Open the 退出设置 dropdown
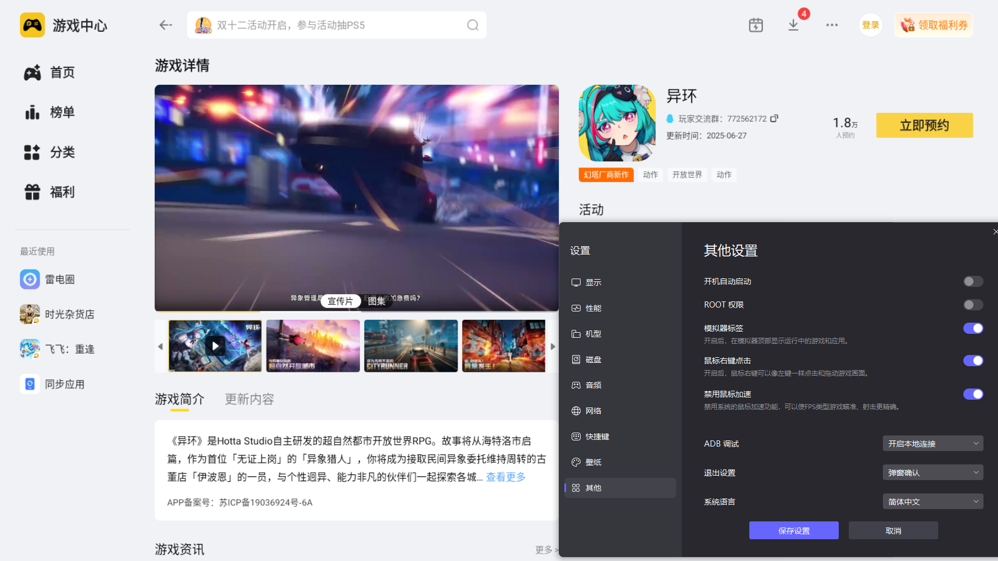 (933, 473)
